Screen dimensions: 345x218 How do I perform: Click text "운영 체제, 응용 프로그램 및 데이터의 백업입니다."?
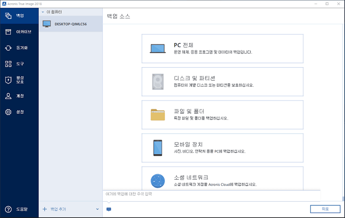[213, 52]
